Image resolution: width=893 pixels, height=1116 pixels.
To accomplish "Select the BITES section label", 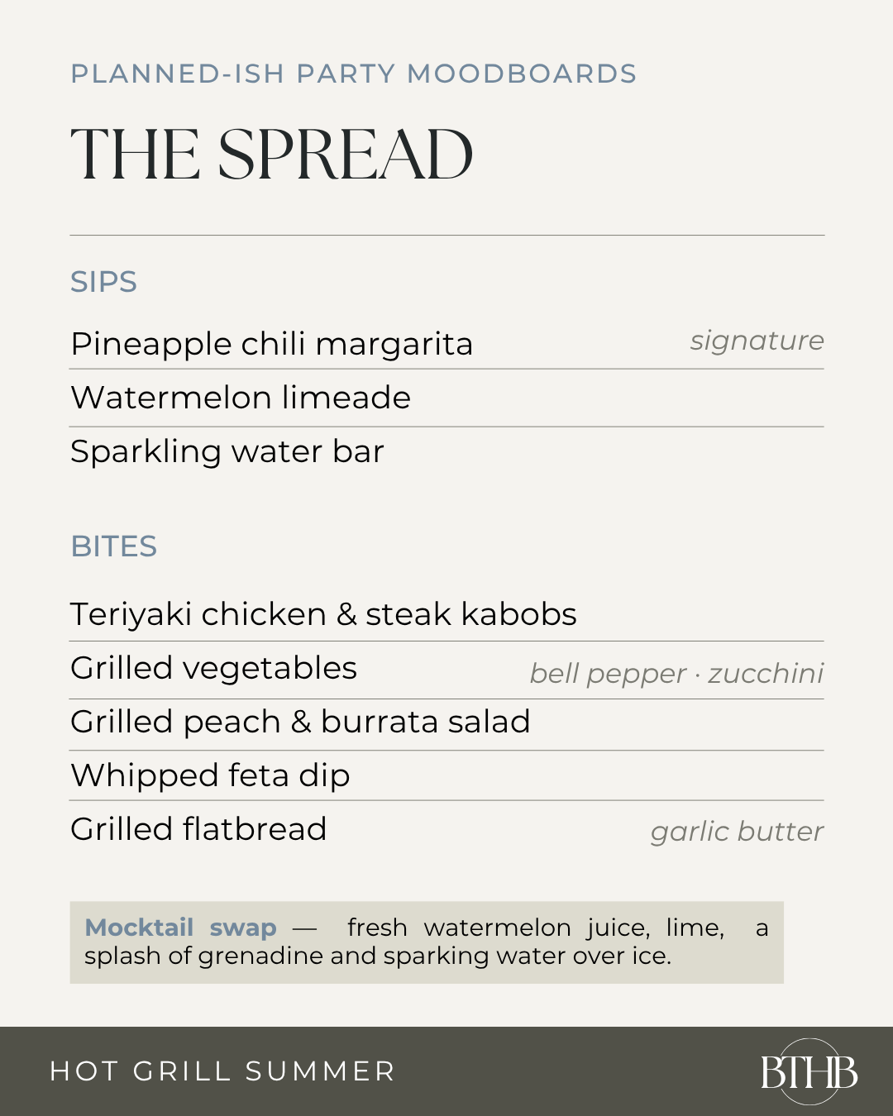I will [x=114, y=546].
